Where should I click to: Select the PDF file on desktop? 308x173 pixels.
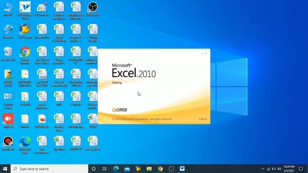click(x=42, y=121)
